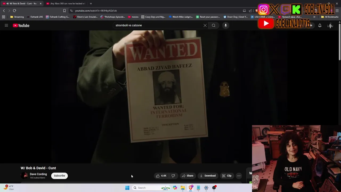Open the 47°F Clear weather widget

(x=9, y=188)
